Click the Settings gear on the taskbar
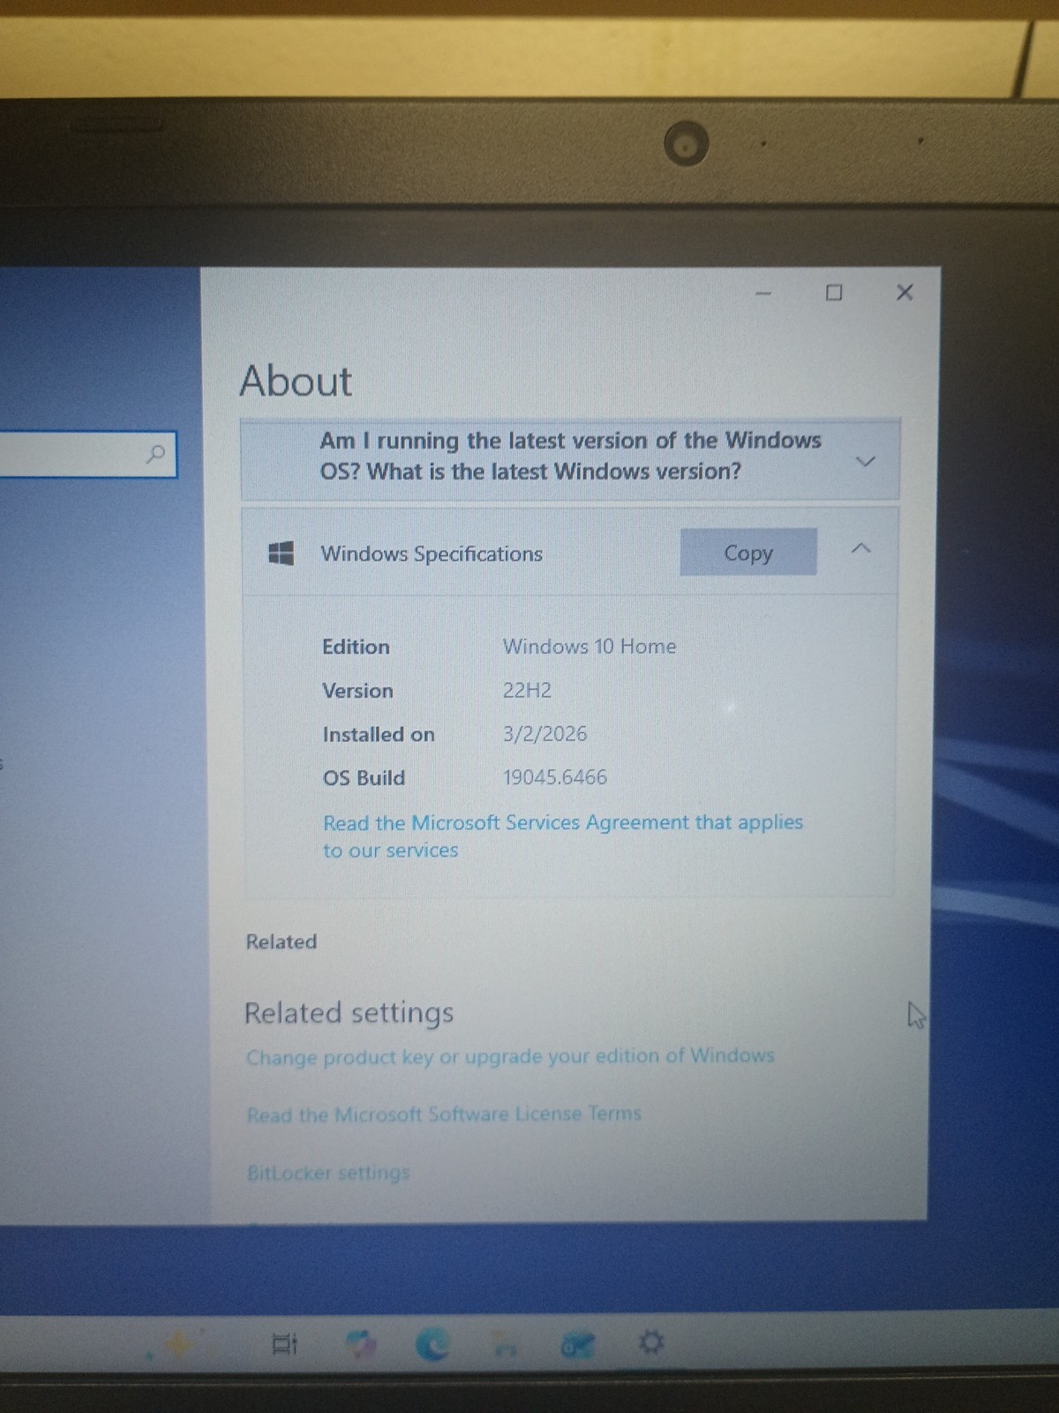The height and width of the screenshot is (1413, 1059). point(651,1343)
